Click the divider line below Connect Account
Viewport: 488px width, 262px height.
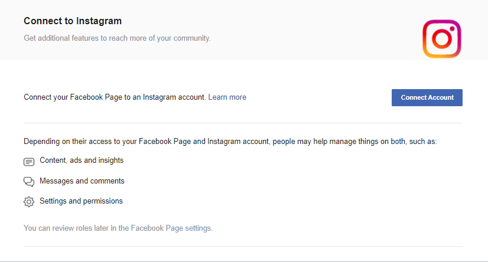coord(243,123)
